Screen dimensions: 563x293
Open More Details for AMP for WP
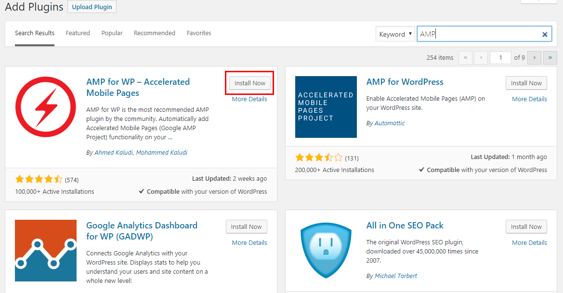click(249, 99)
